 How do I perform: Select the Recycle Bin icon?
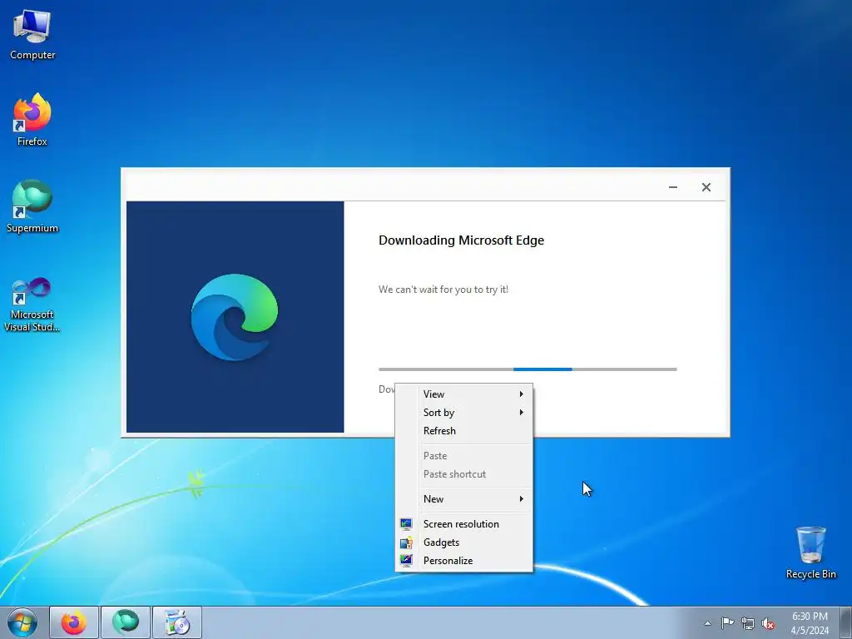810,552
